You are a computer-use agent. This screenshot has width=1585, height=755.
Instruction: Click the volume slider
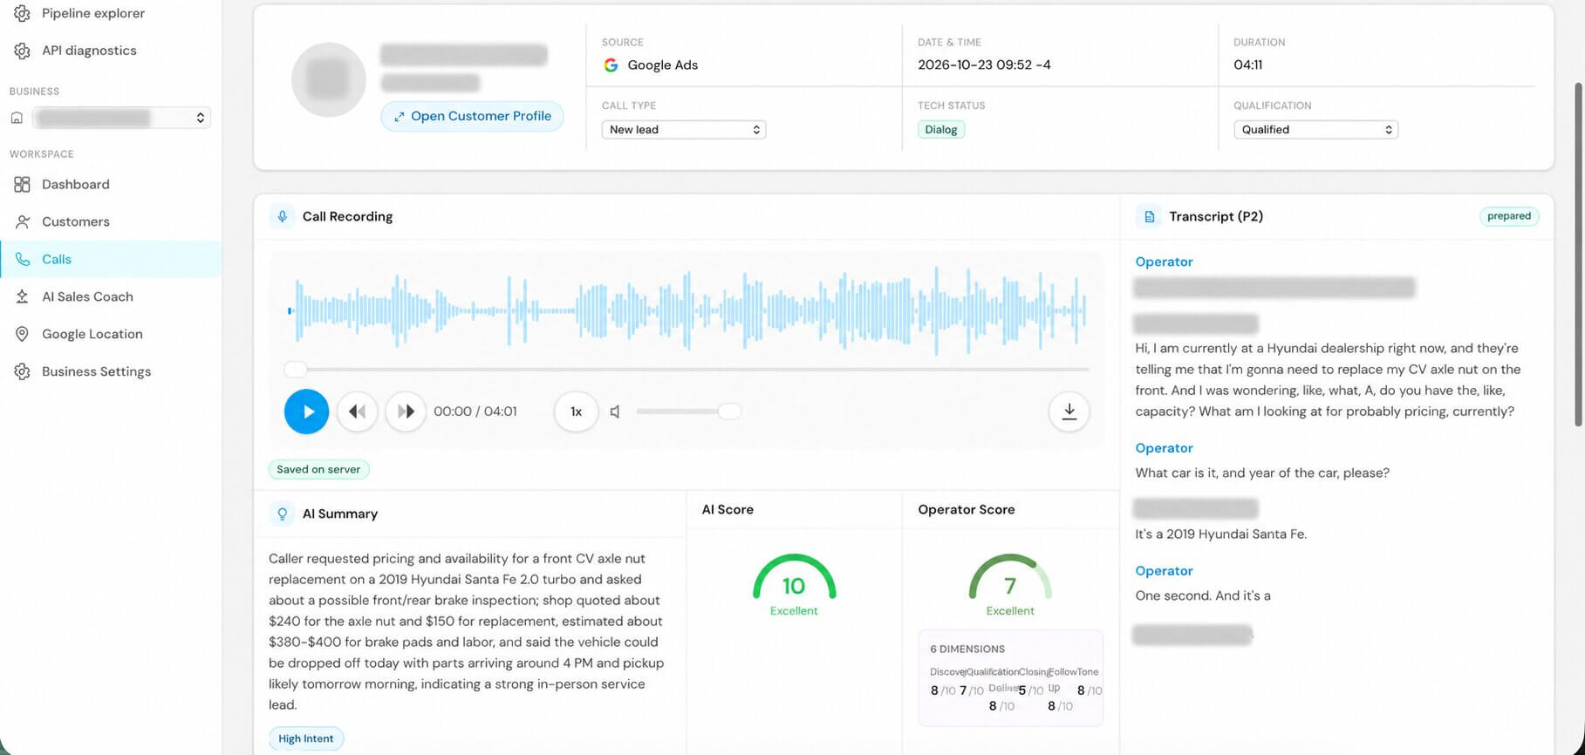tap(688, 412)
